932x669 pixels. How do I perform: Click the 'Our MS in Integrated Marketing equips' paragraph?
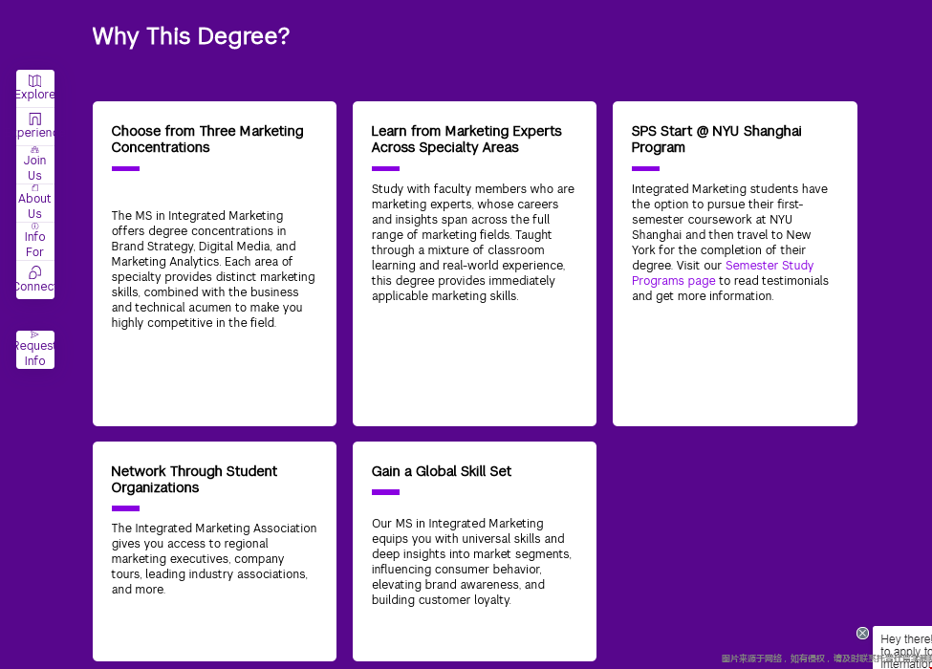click(471, 562)
